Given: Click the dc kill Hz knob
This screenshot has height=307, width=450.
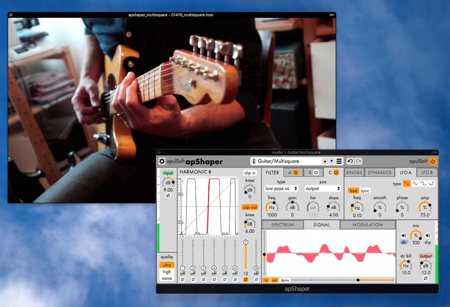Looking at the screenshot, I should point(406,265).
